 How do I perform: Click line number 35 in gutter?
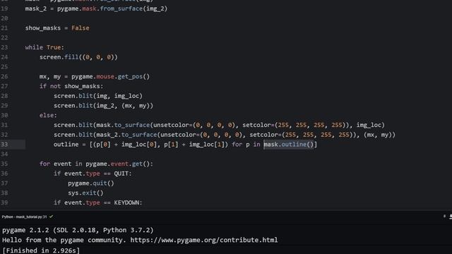(x=4, y=164)
